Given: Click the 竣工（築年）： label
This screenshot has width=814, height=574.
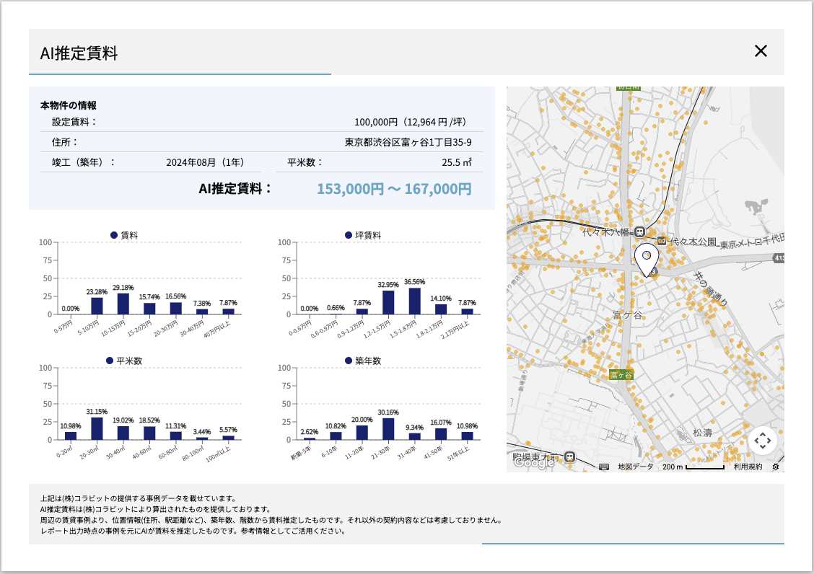Looking at the screenshot, I should 84,162.
